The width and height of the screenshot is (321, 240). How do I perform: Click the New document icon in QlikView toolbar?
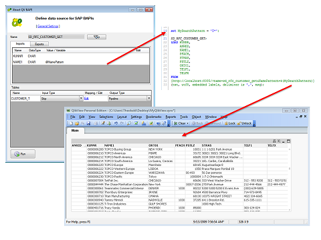pos(72,123)
